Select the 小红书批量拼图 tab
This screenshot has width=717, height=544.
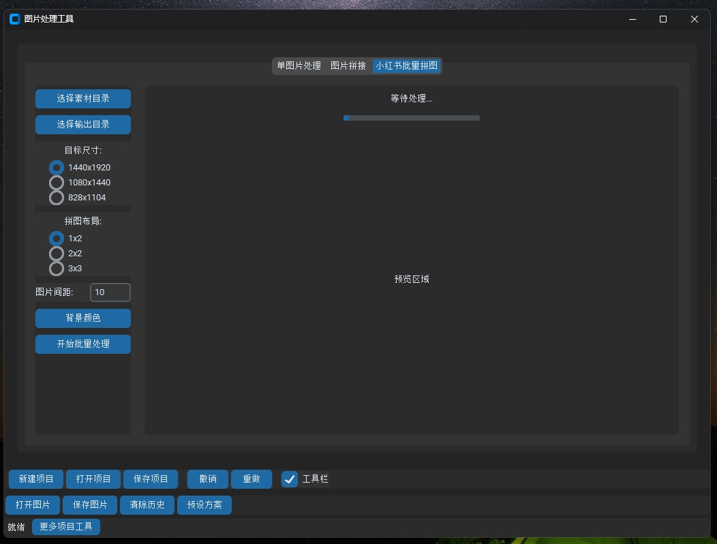406,66
